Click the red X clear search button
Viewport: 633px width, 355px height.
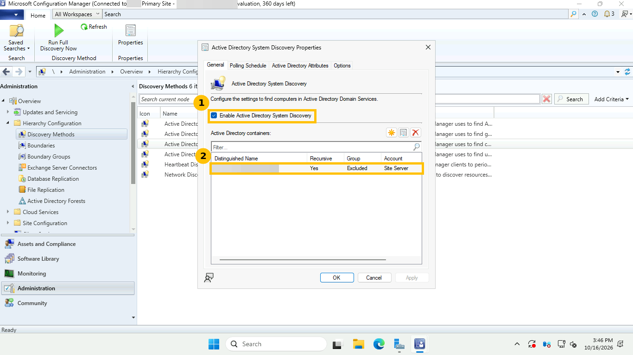(x=547, y=99)
